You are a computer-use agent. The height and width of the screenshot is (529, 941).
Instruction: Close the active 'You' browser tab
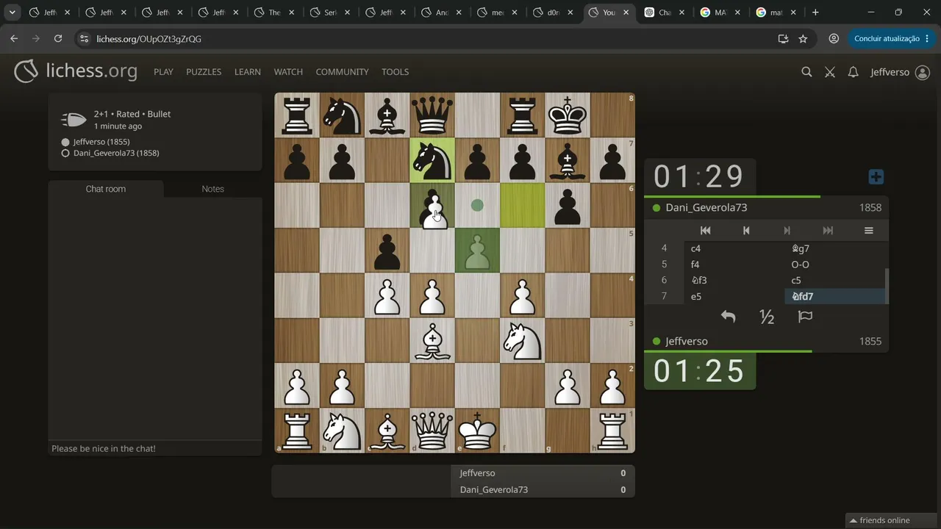click(626, 12)
